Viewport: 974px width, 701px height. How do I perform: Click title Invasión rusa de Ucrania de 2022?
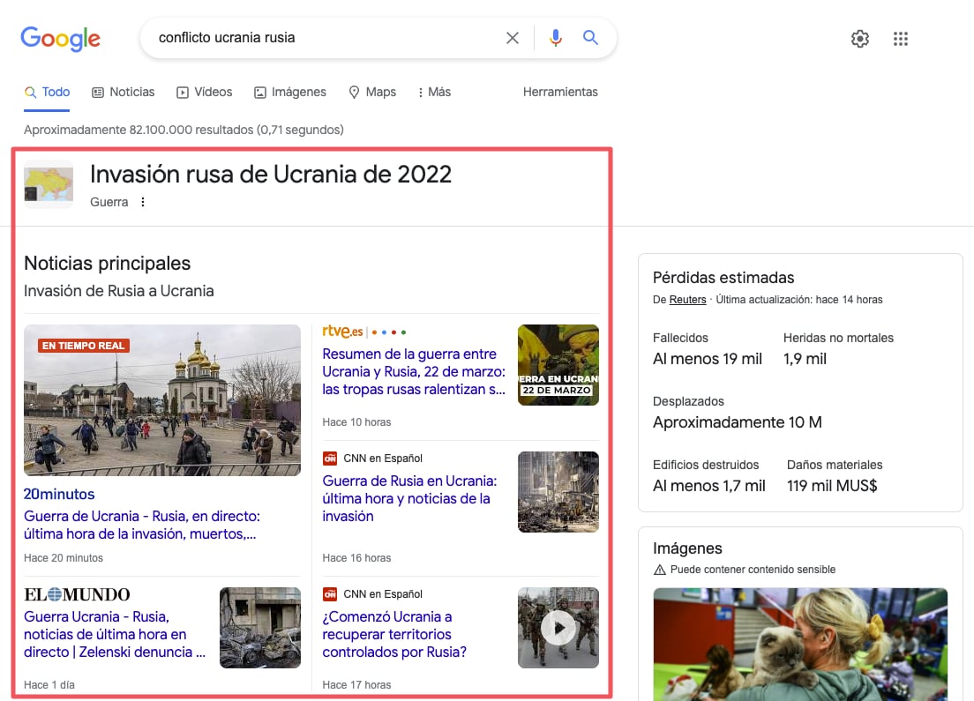[x=271, y=175]
